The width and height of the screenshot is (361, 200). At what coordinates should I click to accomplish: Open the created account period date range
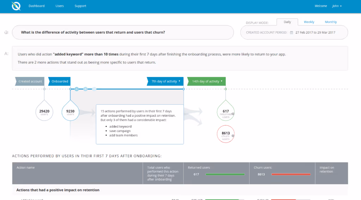[x=315, y=33]
